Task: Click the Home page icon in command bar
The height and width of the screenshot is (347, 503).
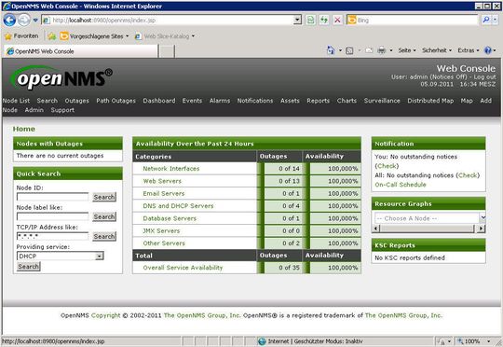Action: (331, 50)
